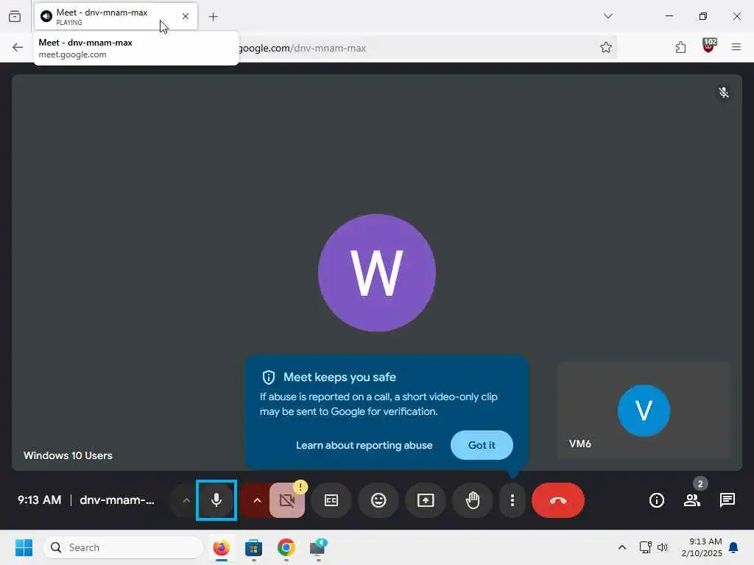This screenshot has height=565, width=754.
Task: Dismiss safety notice with Got it
Action: pos(482,445)
